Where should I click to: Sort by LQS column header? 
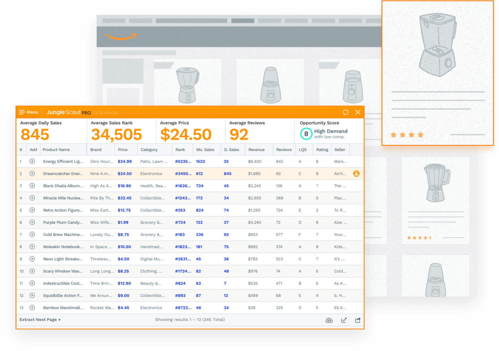303,150
